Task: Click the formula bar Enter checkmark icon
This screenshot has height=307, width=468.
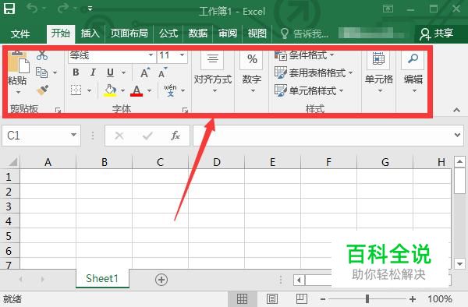Action: 147,136
